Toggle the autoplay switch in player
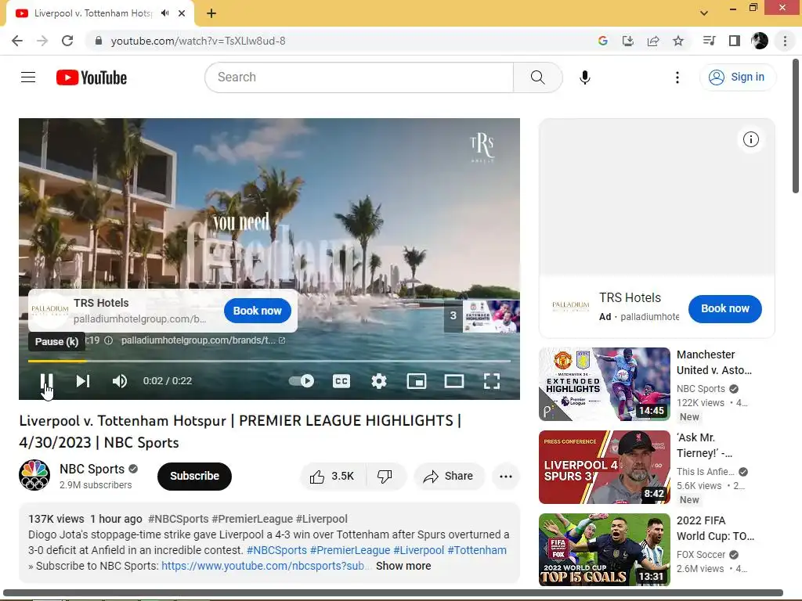The image size is (802, 601). pos(302,381)
